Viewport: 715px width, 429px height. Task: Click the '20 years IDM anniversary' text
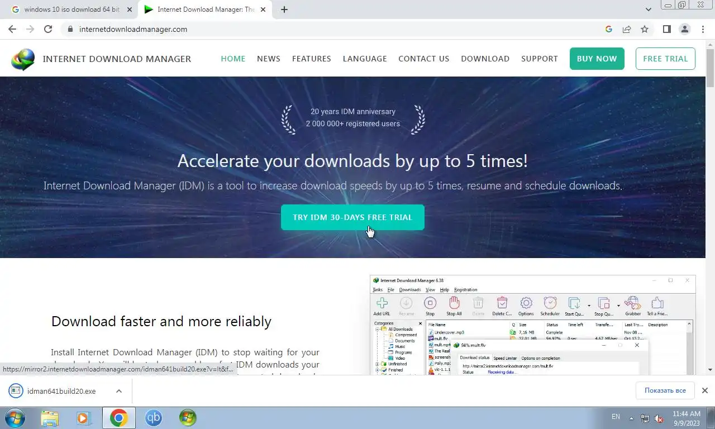pyautogui.click(x=353, y=112)
